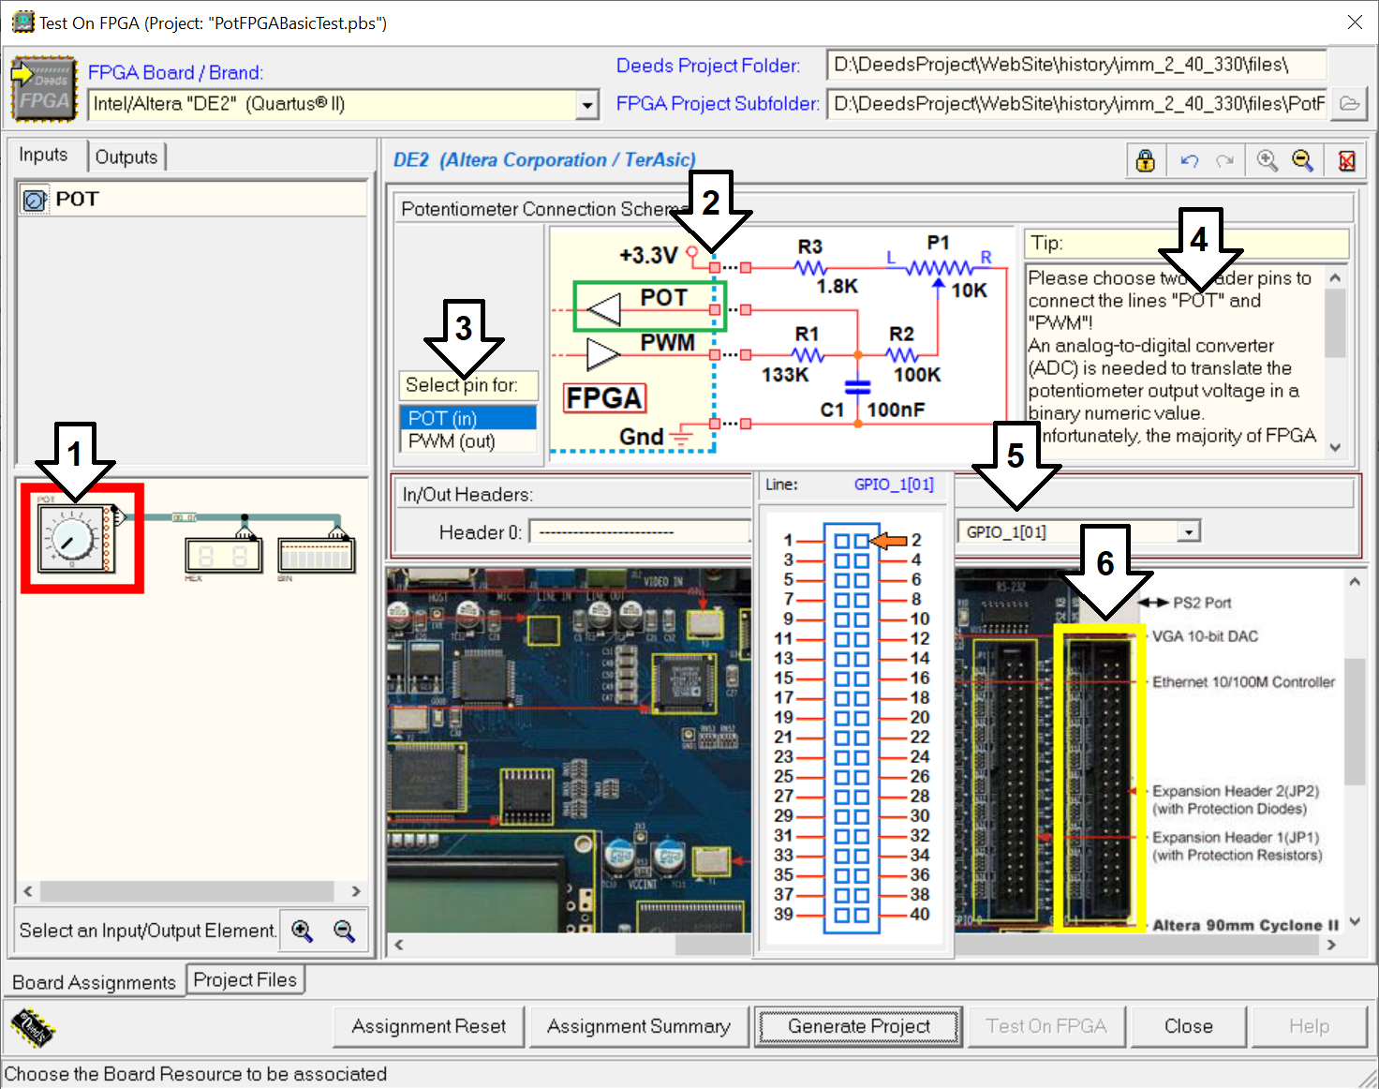Select header pin 39 on connector diagram

coord(841,915)
